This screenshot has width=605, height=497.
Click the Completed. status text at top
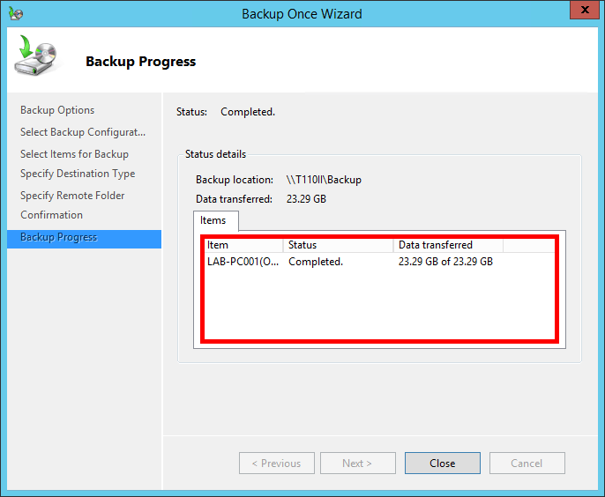(x=248, y=112)
